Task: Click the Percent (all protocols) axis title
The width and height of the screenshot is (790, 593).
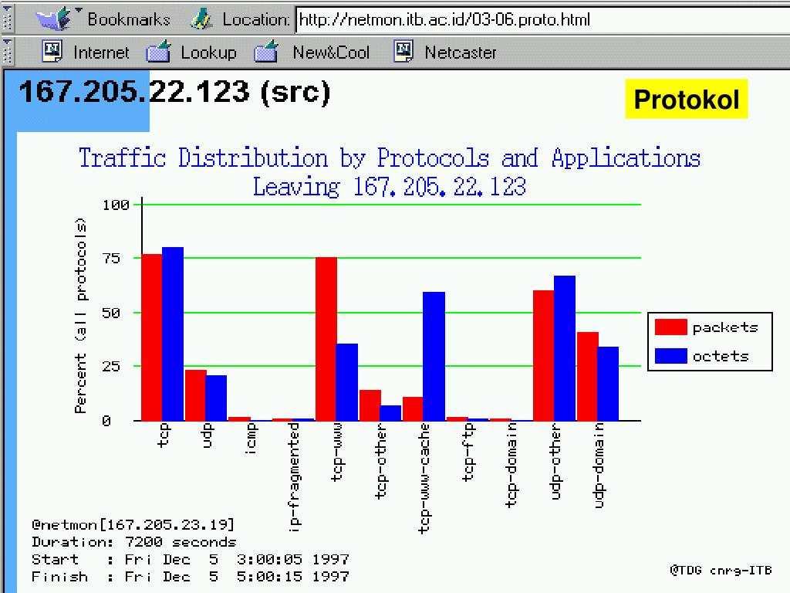Action: (x=80, y=316)
